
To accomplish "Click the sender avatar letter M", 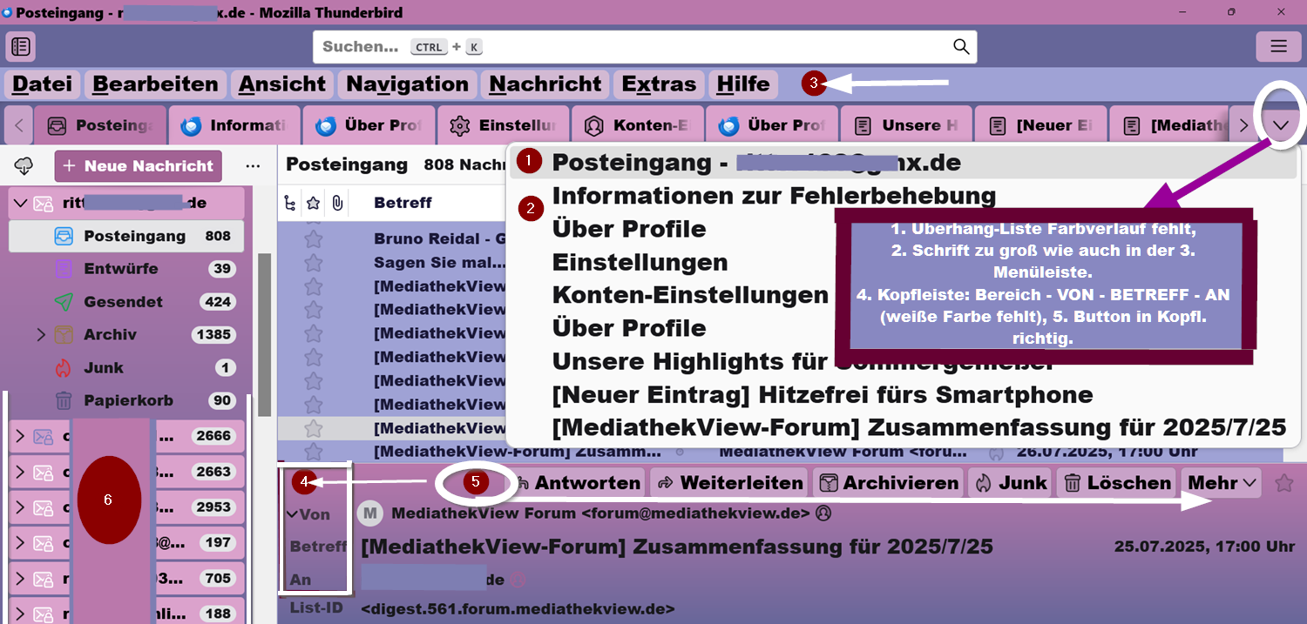I will pyautogui.click(x=370, y=513).
